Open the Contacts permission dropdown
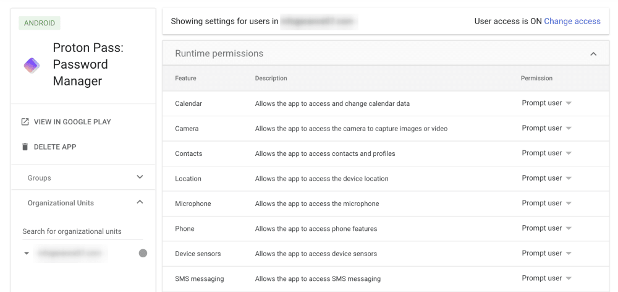Viewport: 618px width, 292px height. (x=547, y=153)
